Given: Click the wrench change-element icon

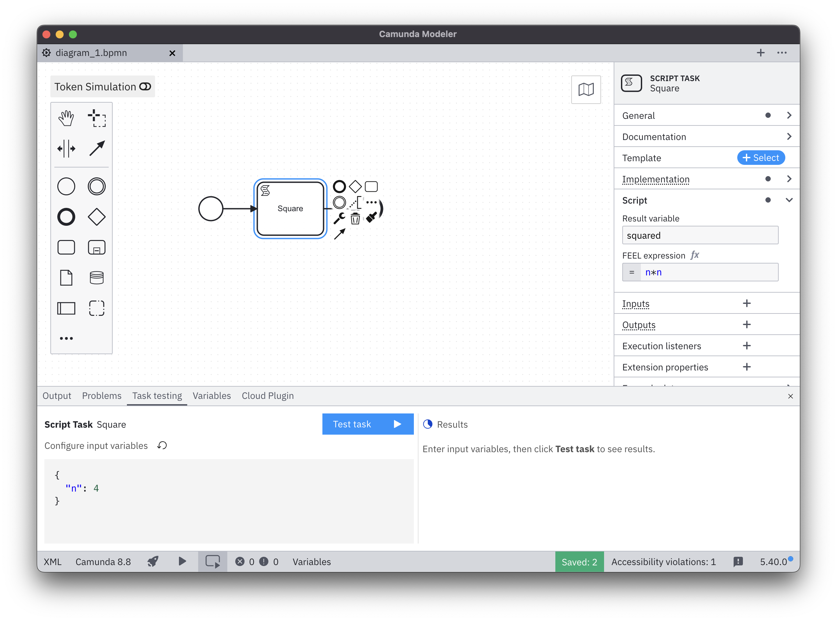Looking at the screenshot, I should tap(339, 218).
